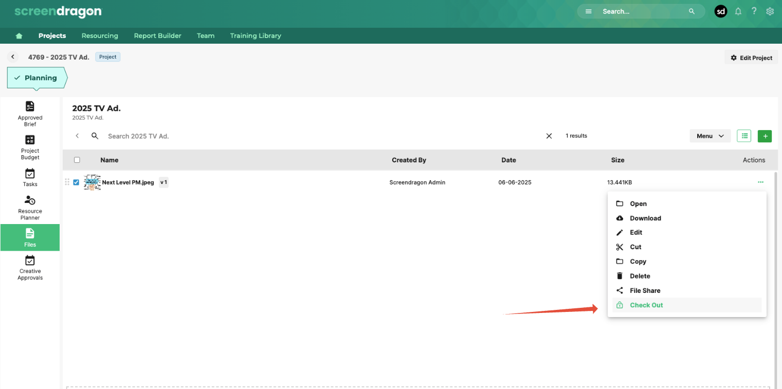The height and width of the screenshot is (389, 782).
Task: Sort by Created By column header
Action: tap(409, 160)
